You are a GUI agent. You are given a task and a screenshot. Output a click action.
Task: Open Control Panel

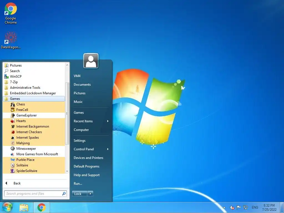(84, 149)
